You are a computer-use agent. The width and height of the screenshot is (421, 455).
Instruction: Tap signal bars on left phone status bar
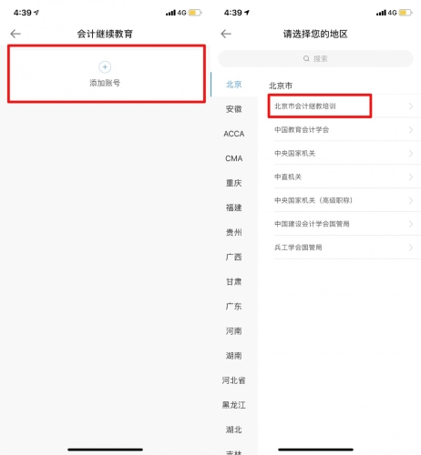point(170,13)
